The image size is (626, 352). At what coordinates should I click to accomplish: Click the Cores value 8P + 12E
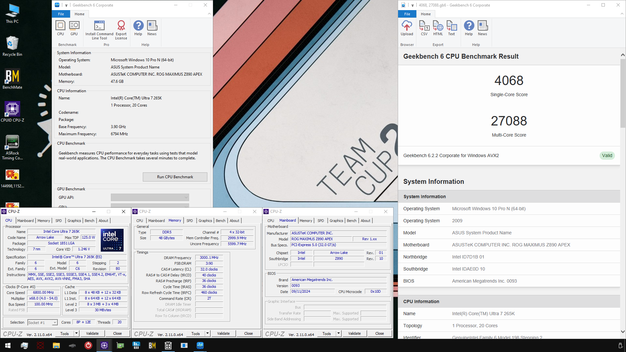pyautogui.click(x=83, y=322)
